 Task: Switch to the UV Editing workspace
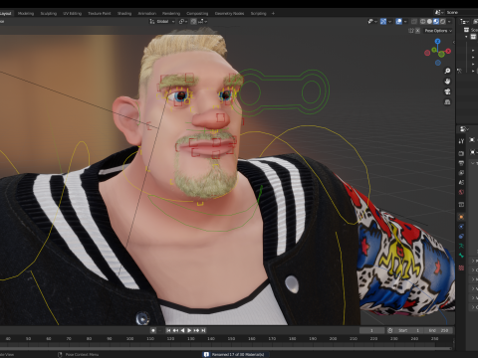pos(72,13)
